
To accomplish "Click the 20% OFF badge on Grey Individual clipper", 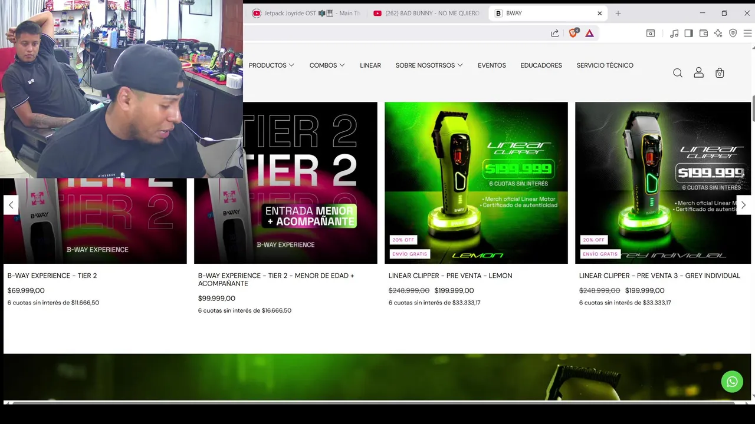I will pos(594,240).
